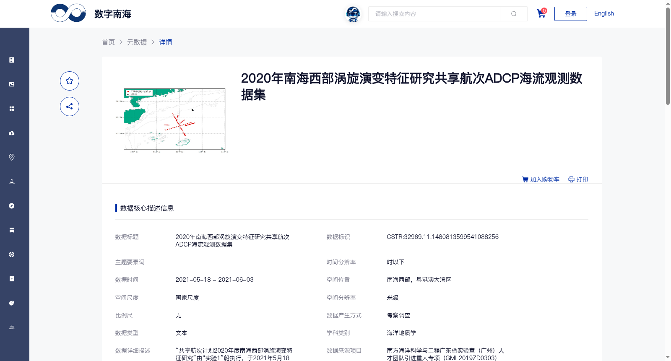
Task: Open the document list sidebar icon
Action: [x=12, y=60]
